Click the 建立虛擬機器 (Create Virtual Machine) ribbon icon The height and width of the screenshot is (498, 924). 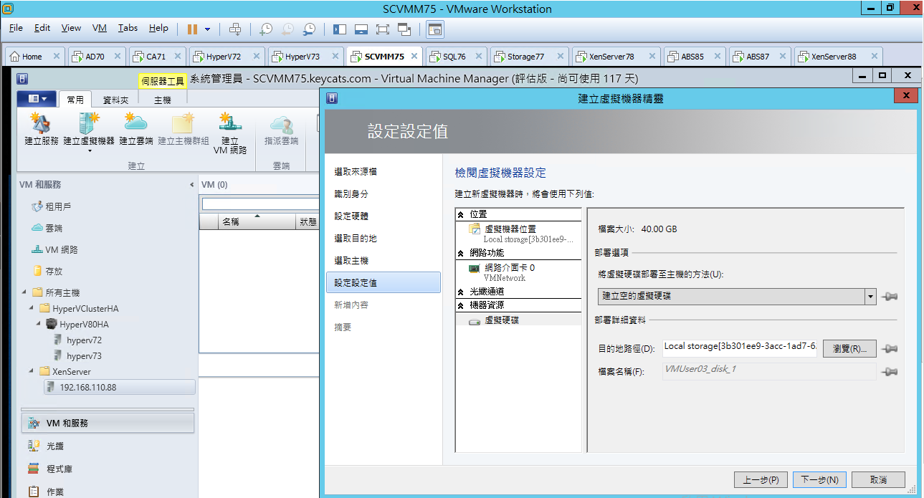89,132
